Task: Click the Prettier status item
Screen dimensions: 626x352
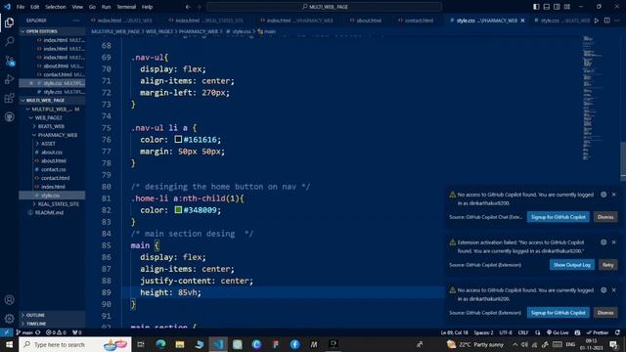Action: point(598,332)
